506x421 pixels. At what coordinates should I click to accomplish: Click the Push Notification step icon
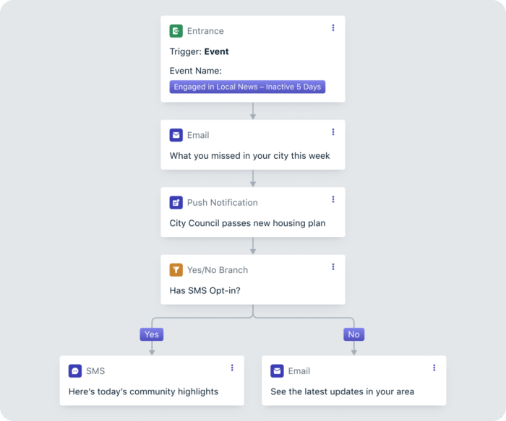(x=176, y=203)
